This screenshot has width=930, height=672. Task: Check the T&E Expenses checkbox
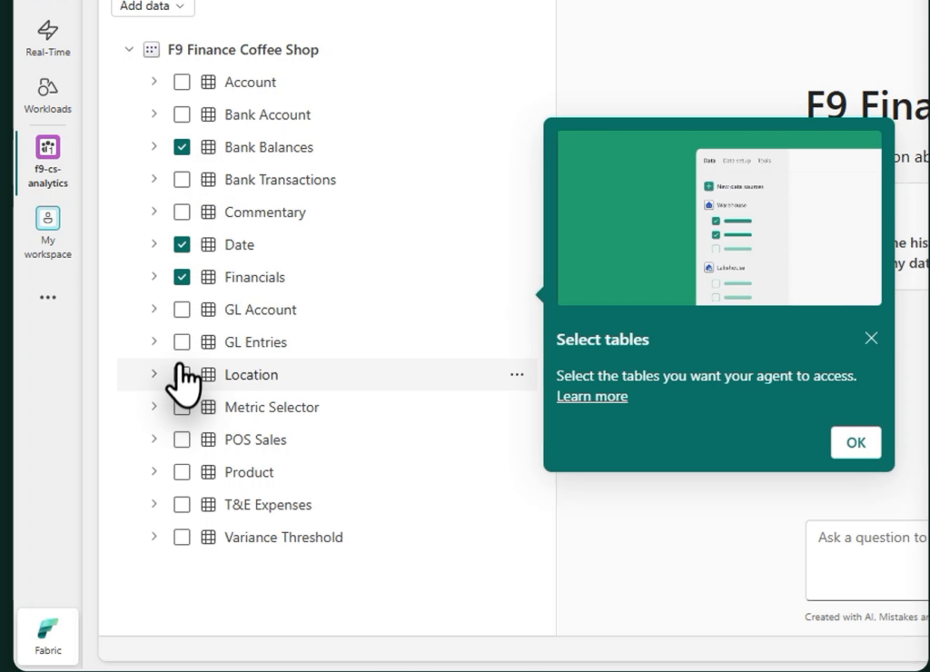pyautogui.click(x=182, y=505)
